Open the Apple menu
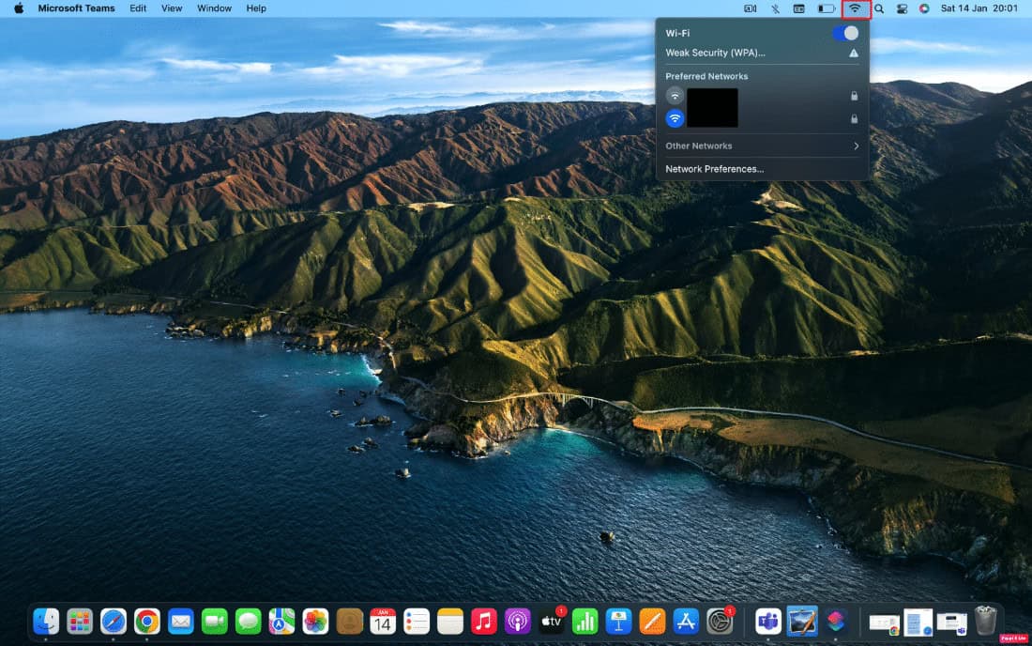 18,8
